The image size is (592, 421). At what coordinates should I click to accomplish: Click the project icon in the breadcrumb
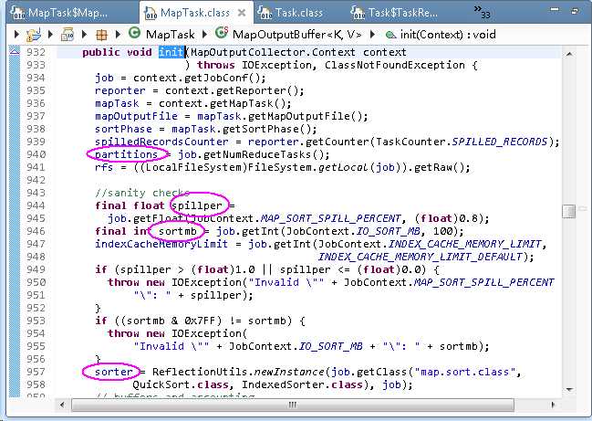tap(33, 35)
